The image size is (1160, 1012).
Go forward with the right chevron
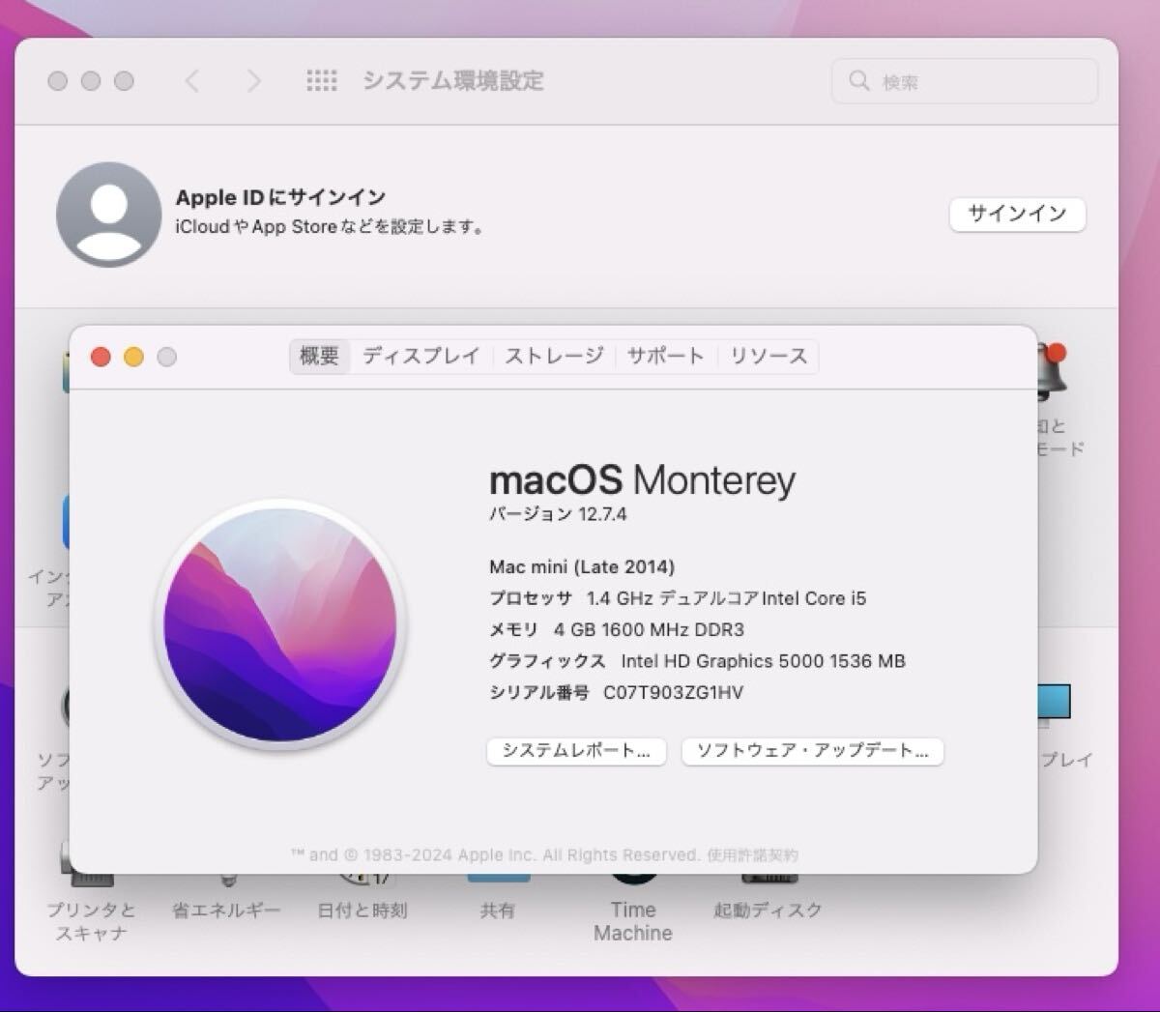[x=253, y=81]
